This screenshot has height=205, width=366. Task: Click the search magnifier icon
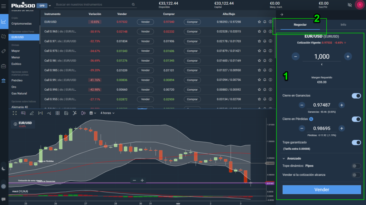[x=133, y=4]
